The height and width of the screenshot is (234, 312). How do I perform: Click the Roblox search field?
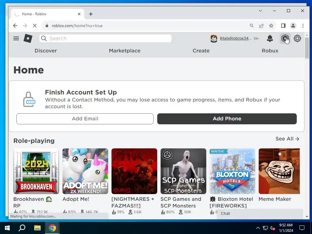tap(105, 38)
